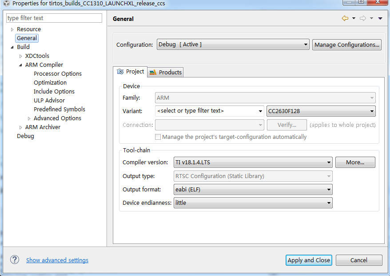Click the disabled Verify... button
Screen dimensions: 390x276
point(287,125)
